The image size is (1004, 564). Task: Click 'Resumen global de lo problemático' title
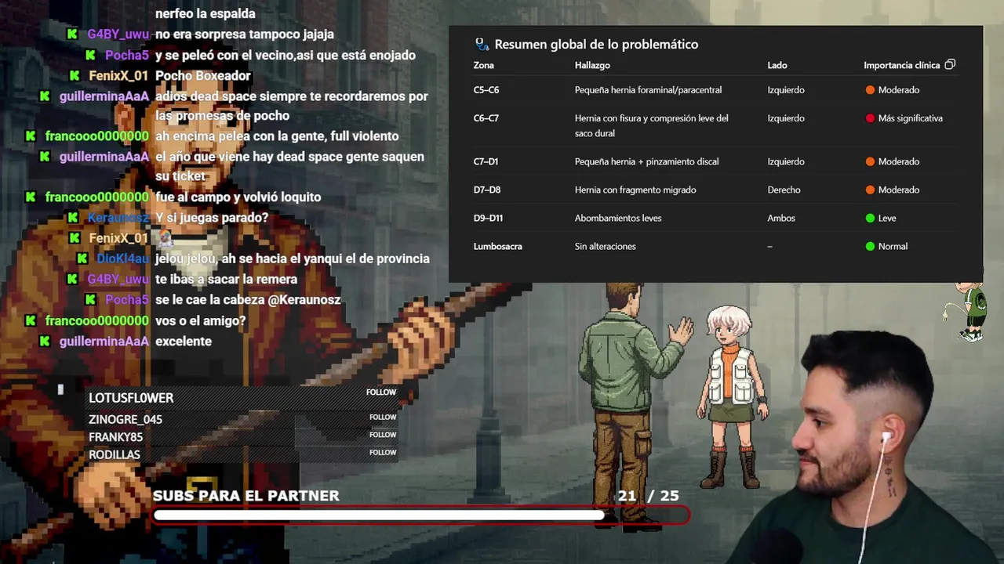tap(596, 45)
